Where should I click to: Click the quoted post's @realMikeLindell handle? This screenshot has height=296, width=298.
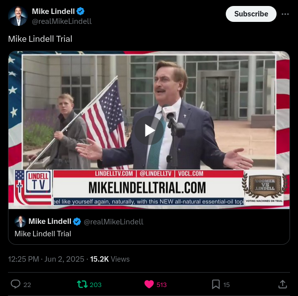114,221
